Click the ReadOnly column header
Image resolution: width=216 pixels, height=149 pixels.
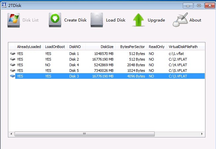point(156,47)
